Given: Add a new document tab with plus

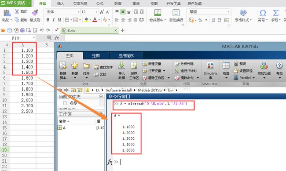Looking at the screenshot, I should click(x=123, y=30).
